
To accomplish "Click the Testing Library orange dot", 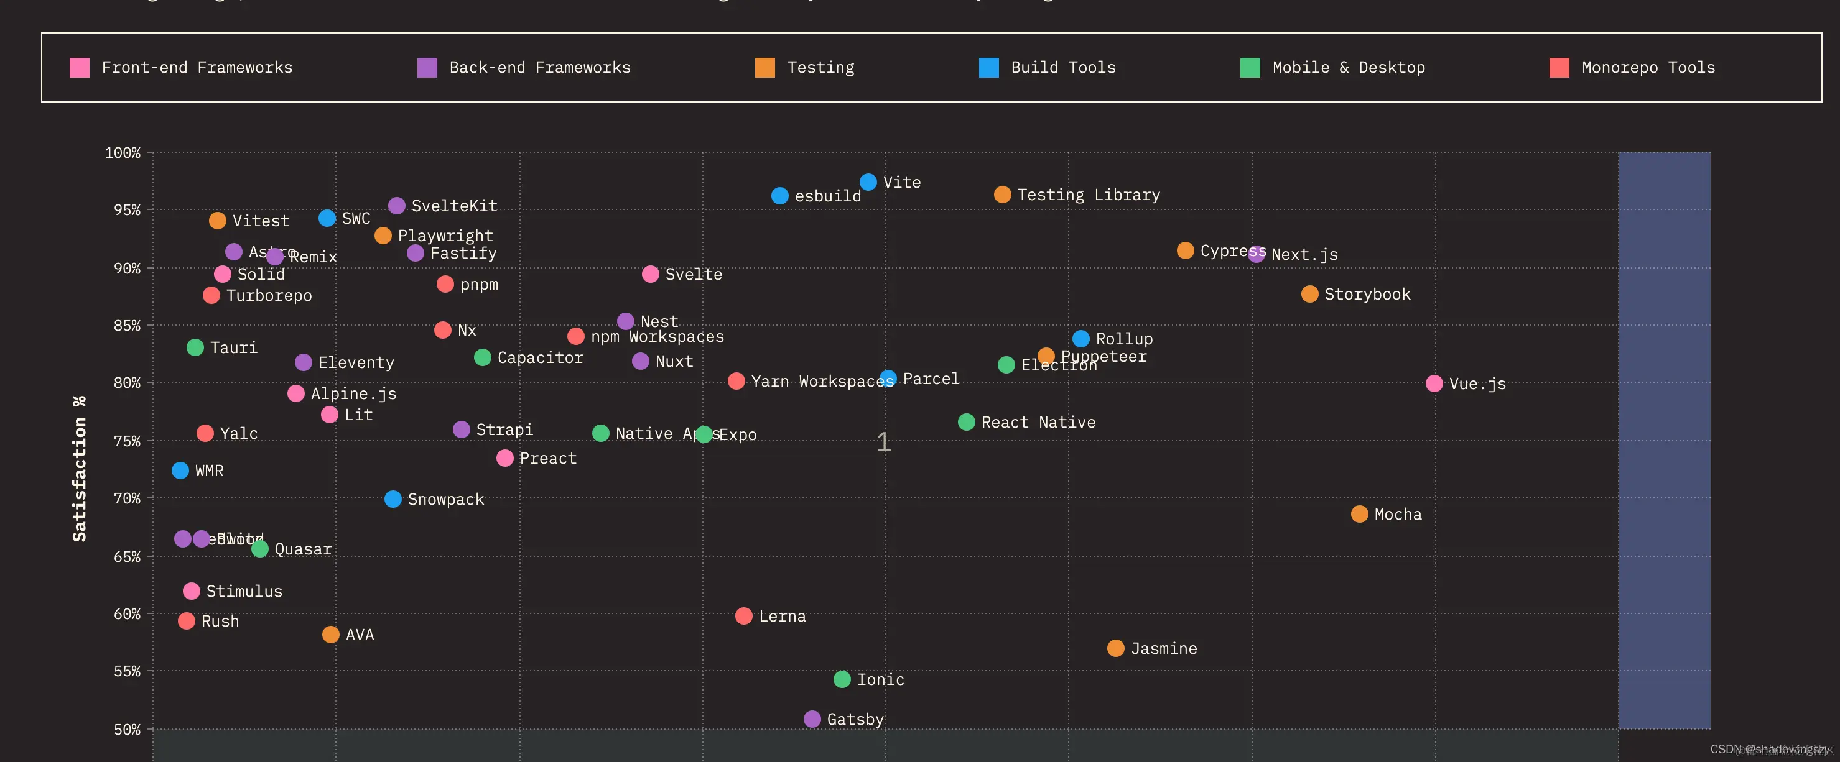I will tap(1002, 195).
